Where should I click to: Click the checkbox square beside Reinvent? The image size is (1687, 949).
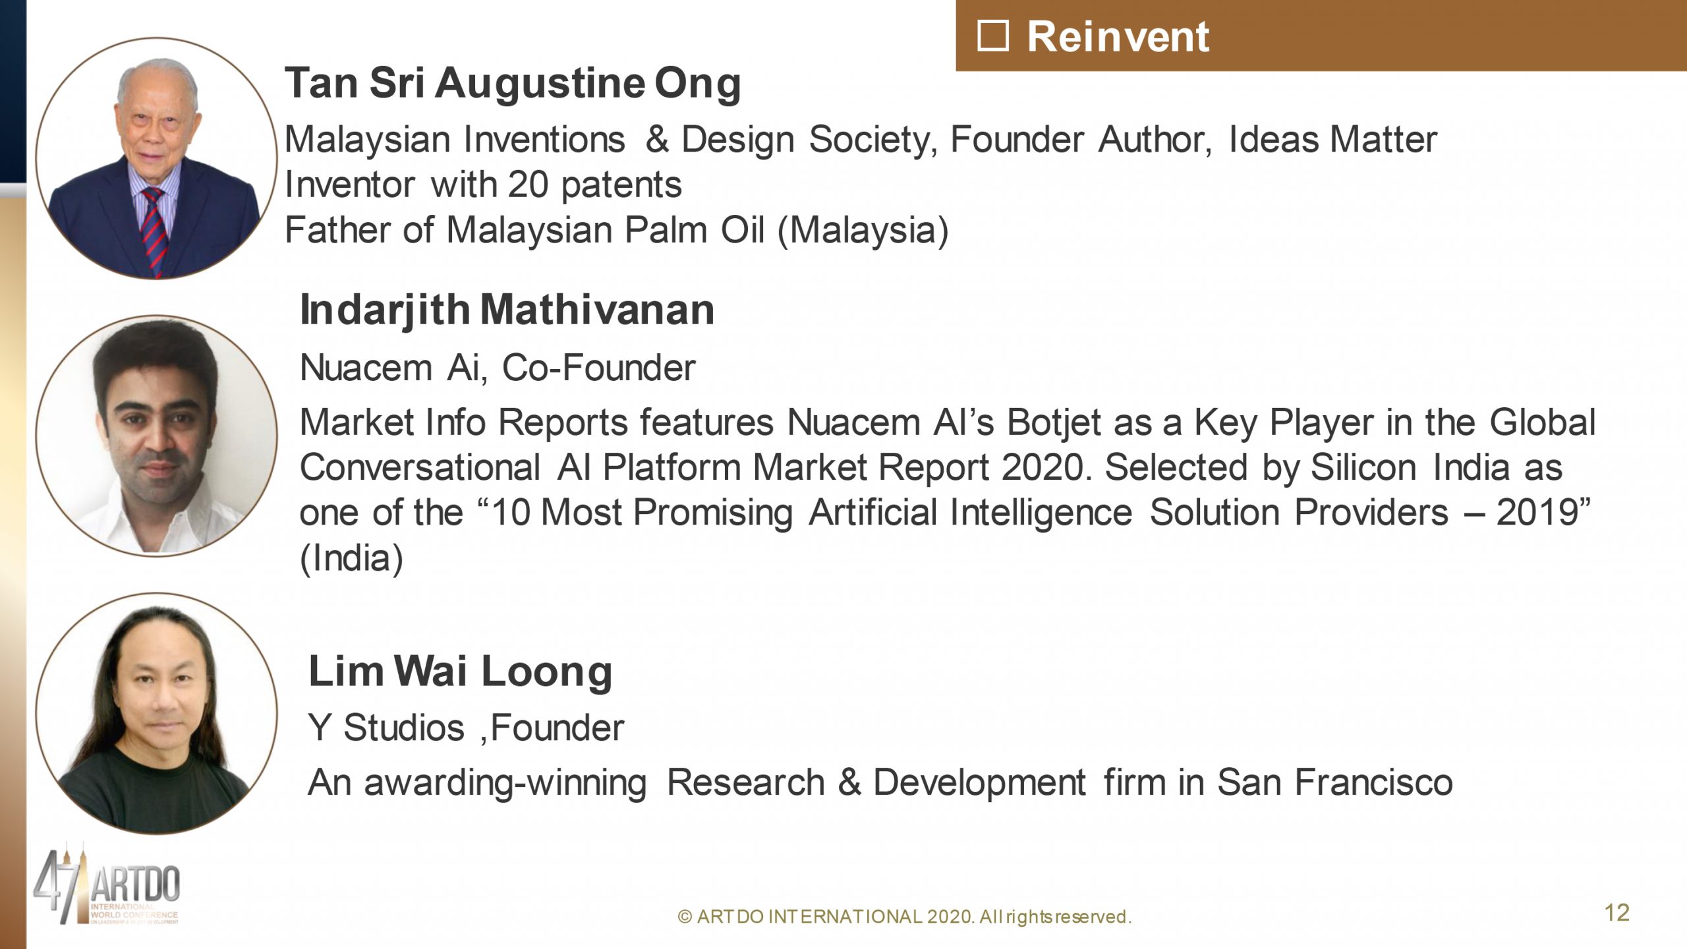click(x=992, y=36)
